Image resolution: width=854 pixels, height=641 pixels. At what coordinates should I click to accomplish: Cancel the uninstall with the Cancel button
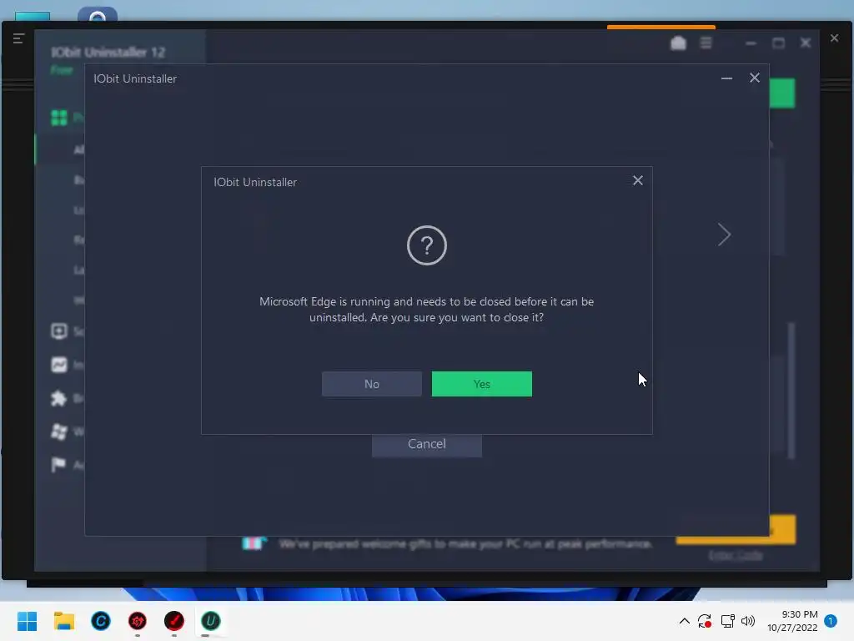pos(426,445)
